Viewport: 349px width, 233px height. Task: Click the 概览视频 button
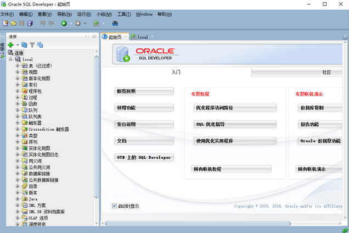pyautogui.click(x=144, y=91)
